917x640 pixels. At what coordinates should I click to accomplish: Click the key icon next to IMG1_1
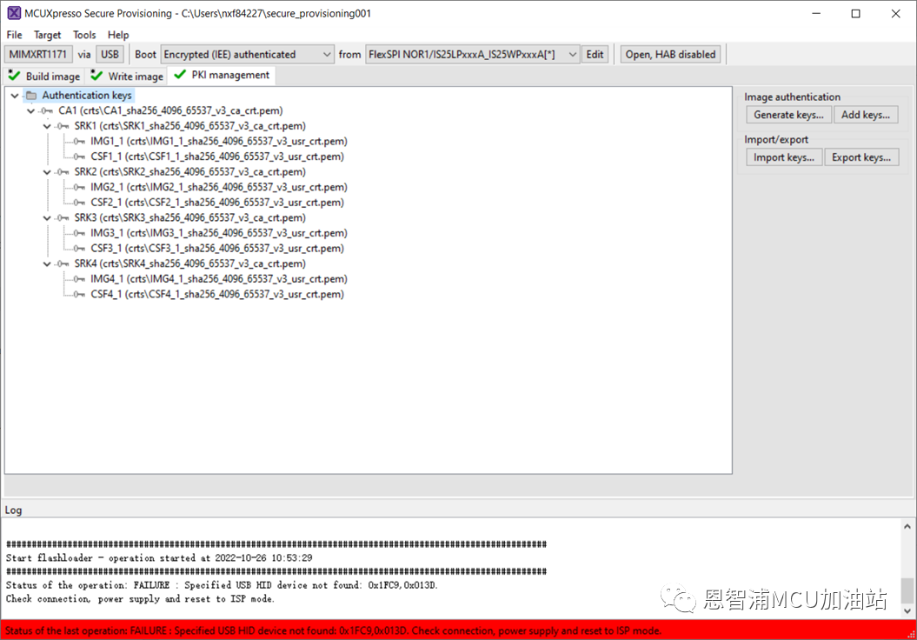click(x=80, y=141)
